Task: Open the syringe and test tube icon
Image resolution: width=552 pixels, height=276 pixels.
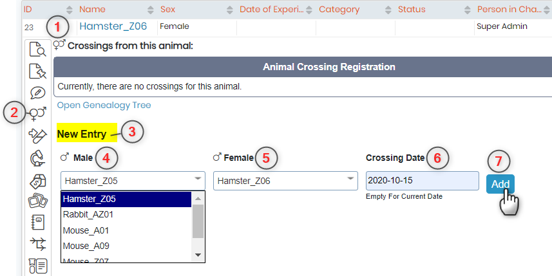Action: point(37,136)
